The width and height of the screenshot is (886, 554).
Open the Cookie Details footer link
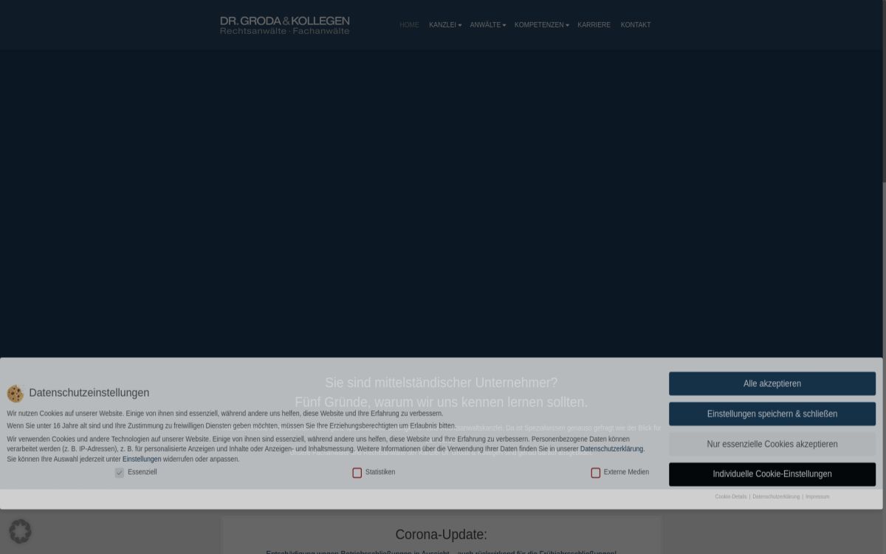click(x=730, y=496)
